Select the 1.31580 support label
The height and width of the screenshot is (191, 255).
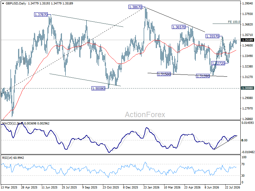(x=164, y=74)
